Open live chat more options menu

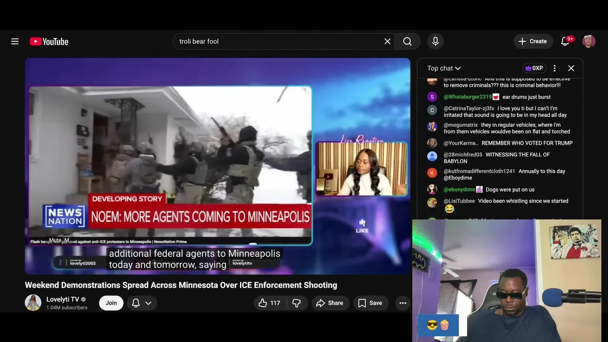click(554, 68)
